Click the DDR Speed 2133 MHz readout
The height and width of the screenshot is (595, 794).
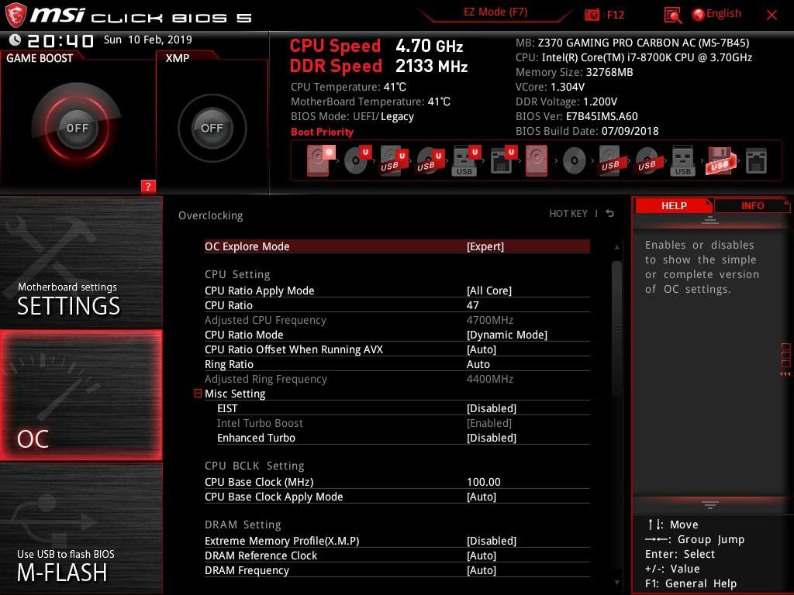pyautogui.click(x=378, y=66)
